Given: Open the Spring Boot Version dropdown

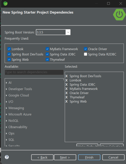Looking at the screenshot, I should tap(68, 32).
